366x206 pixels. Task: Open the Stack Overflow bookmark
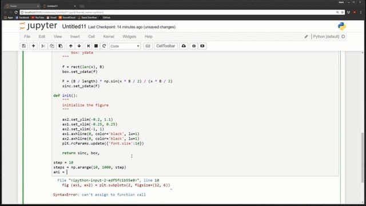pyautogui.click(x=87, y=18)
